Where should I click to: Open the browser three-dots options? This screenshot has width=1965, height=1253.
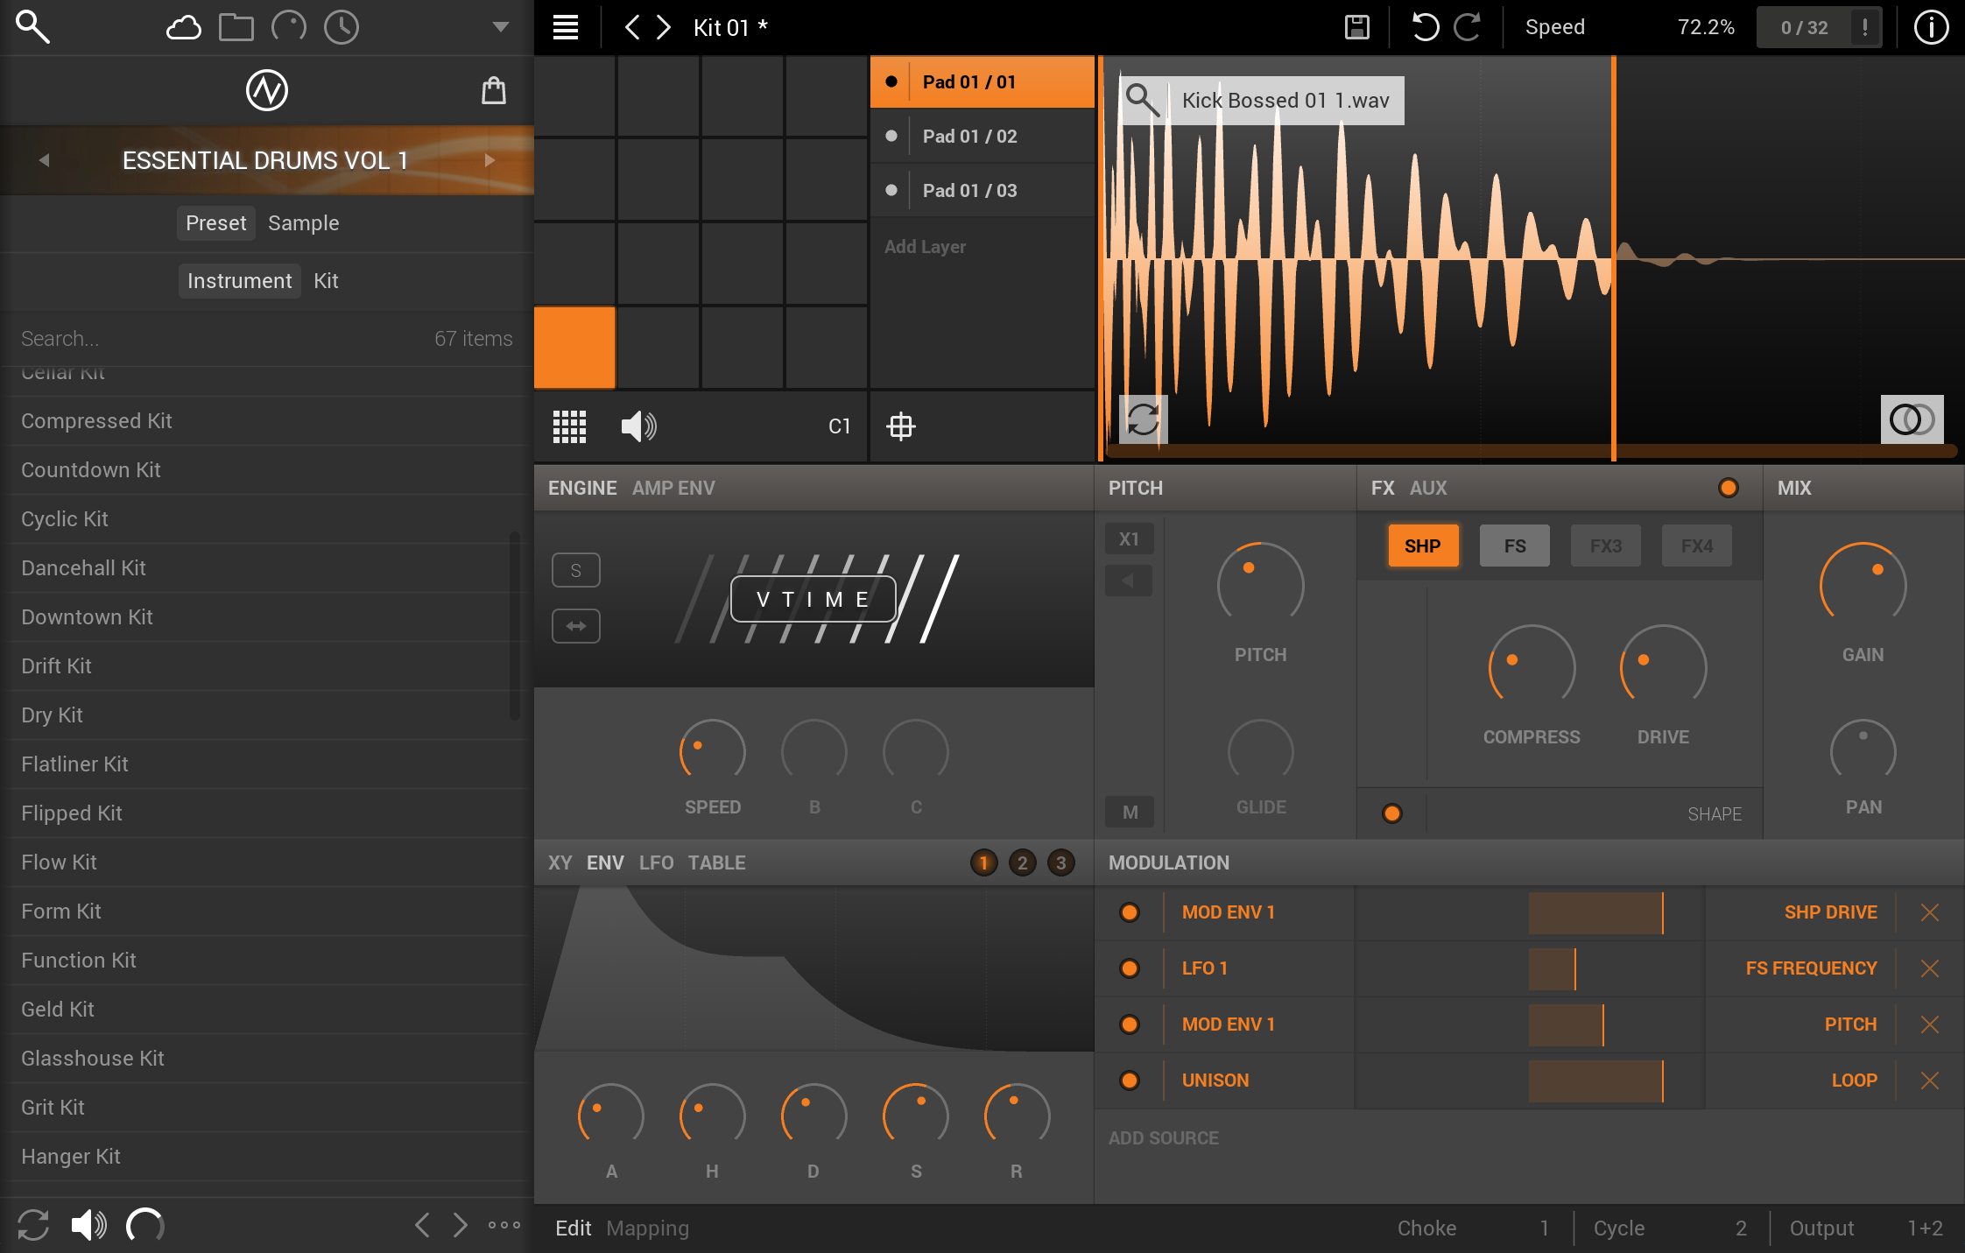pyautogui.click(x=504, y=1225)
